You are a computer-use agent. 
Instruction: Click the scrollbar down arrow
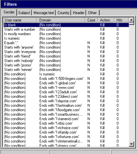click(131, 144)
